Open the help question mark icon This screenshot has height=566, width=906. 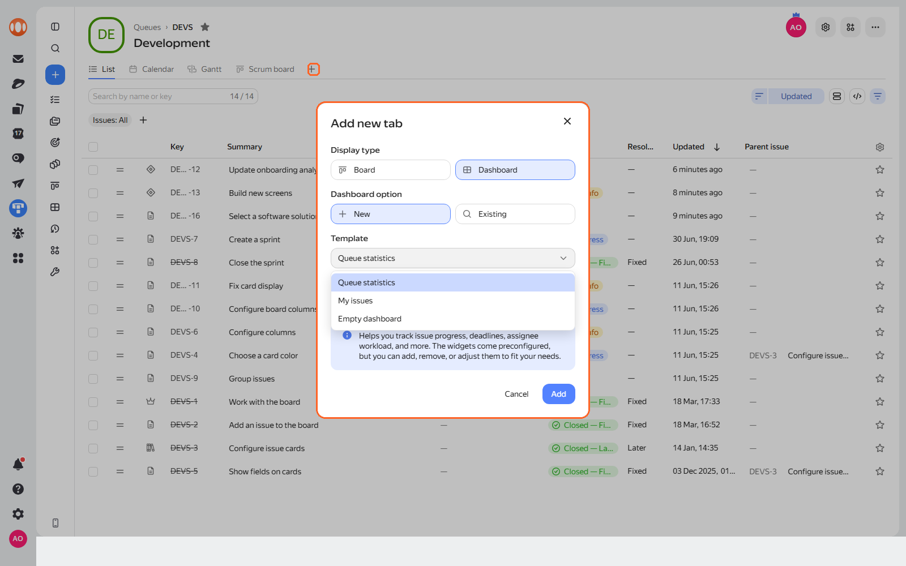click(18, 489)
